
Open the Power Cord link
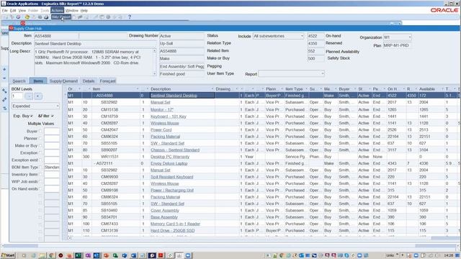(161, 129)
